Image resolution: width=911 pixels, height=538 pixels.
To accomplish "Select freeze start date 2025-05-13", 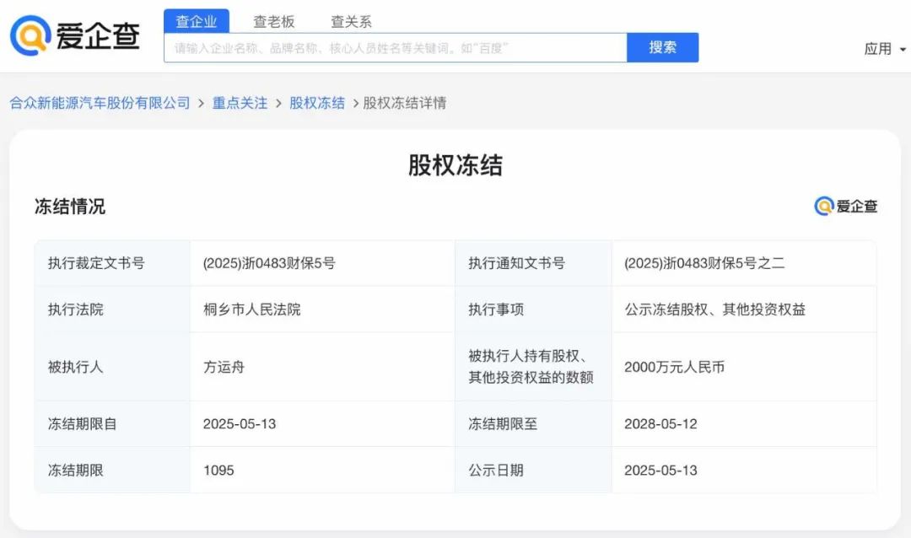I will pyautogui.click(x=240, y=424).
